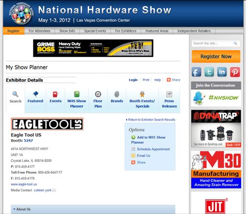Click the Press Releases newspaper icon
The width and height of the screenshot is (246, 214).
pyautogui.click(x=169, y=94)
